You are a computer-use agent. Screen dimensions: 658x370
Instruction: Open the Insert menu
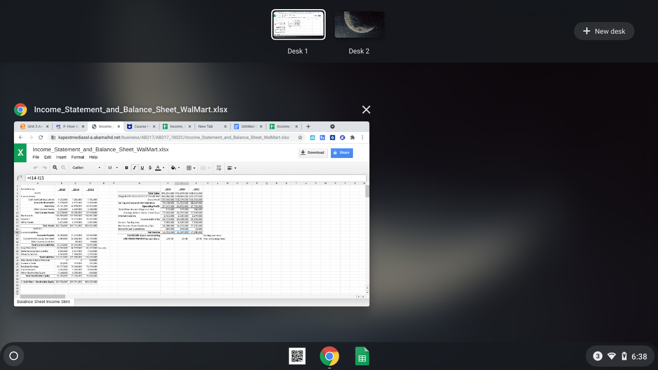[x=61, y=157]
